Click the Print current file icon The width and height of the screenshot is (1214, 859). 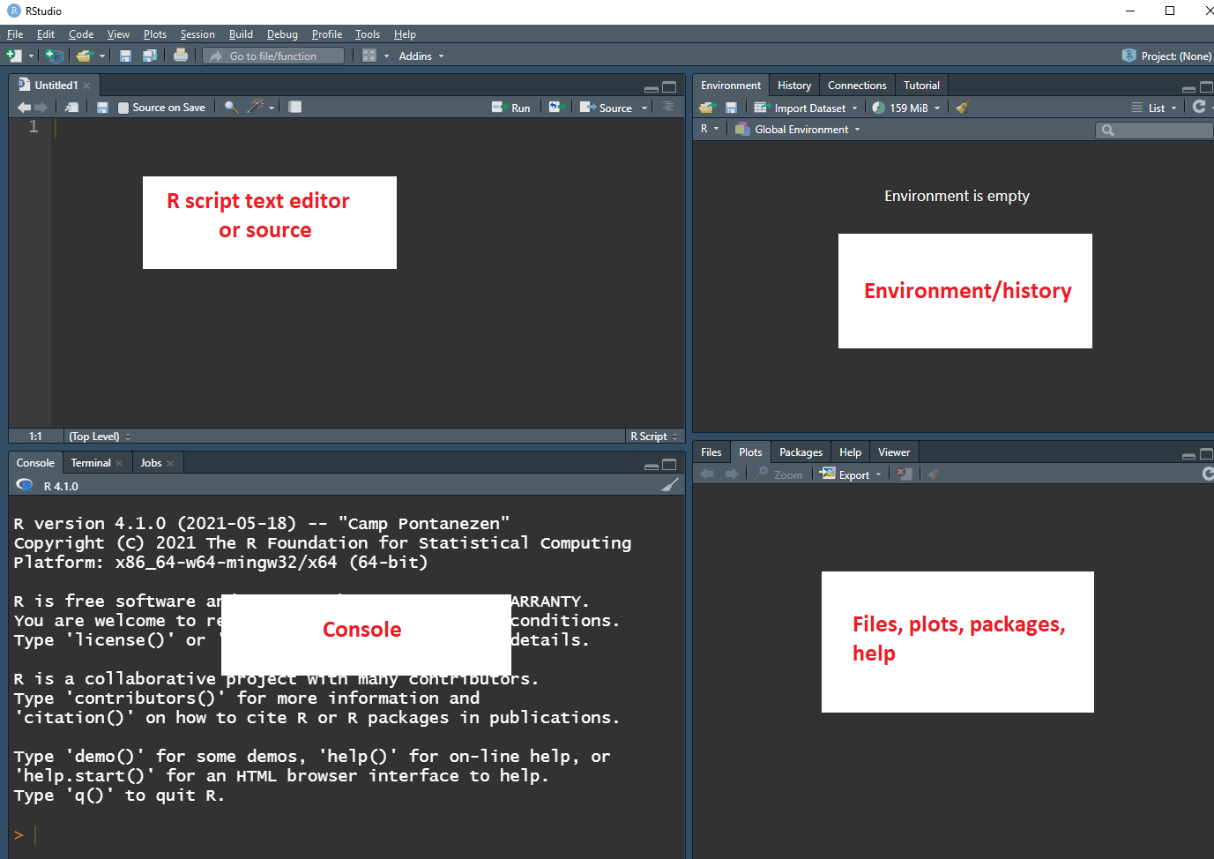click(x=181, y=56)
